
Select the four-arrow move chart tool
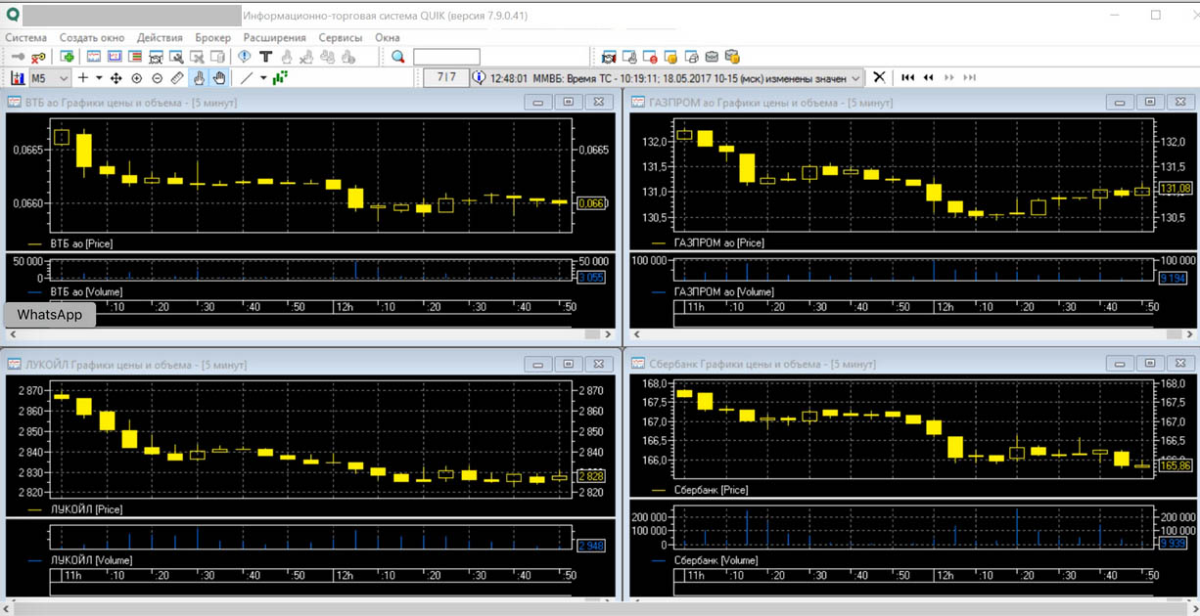tap(116, 77)
